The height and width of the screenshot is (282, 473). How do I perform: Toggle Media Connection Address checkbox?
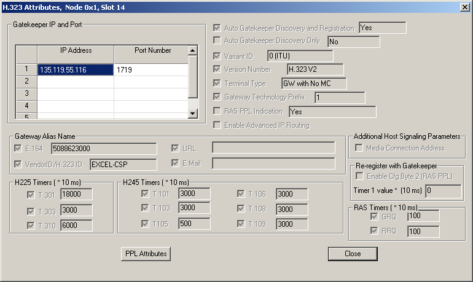click(x=359, y=148)
